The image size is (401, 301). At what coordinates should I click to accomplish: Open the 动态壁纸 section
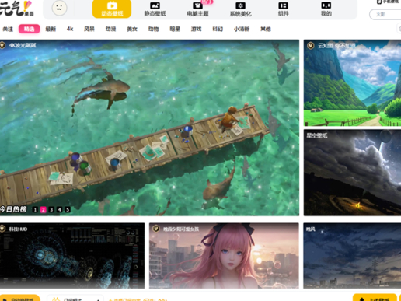click(112, 9)
